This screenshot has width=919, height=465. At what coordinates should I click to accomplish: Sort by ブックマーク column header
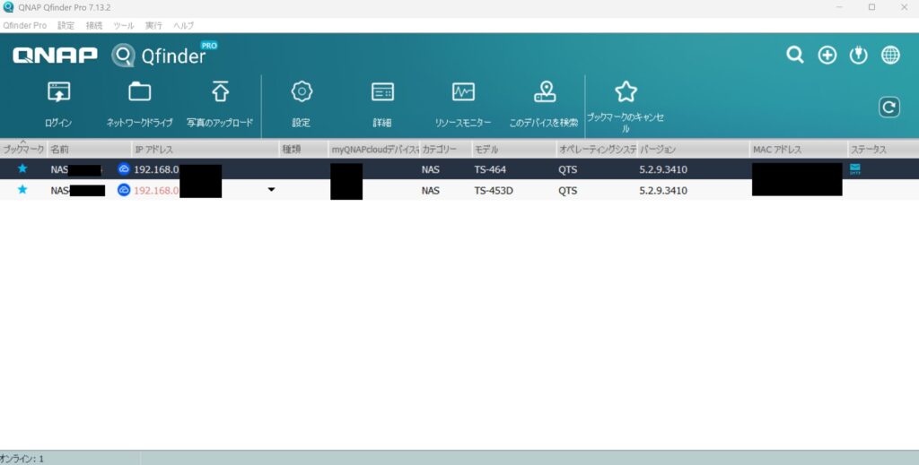pos(23,149)
